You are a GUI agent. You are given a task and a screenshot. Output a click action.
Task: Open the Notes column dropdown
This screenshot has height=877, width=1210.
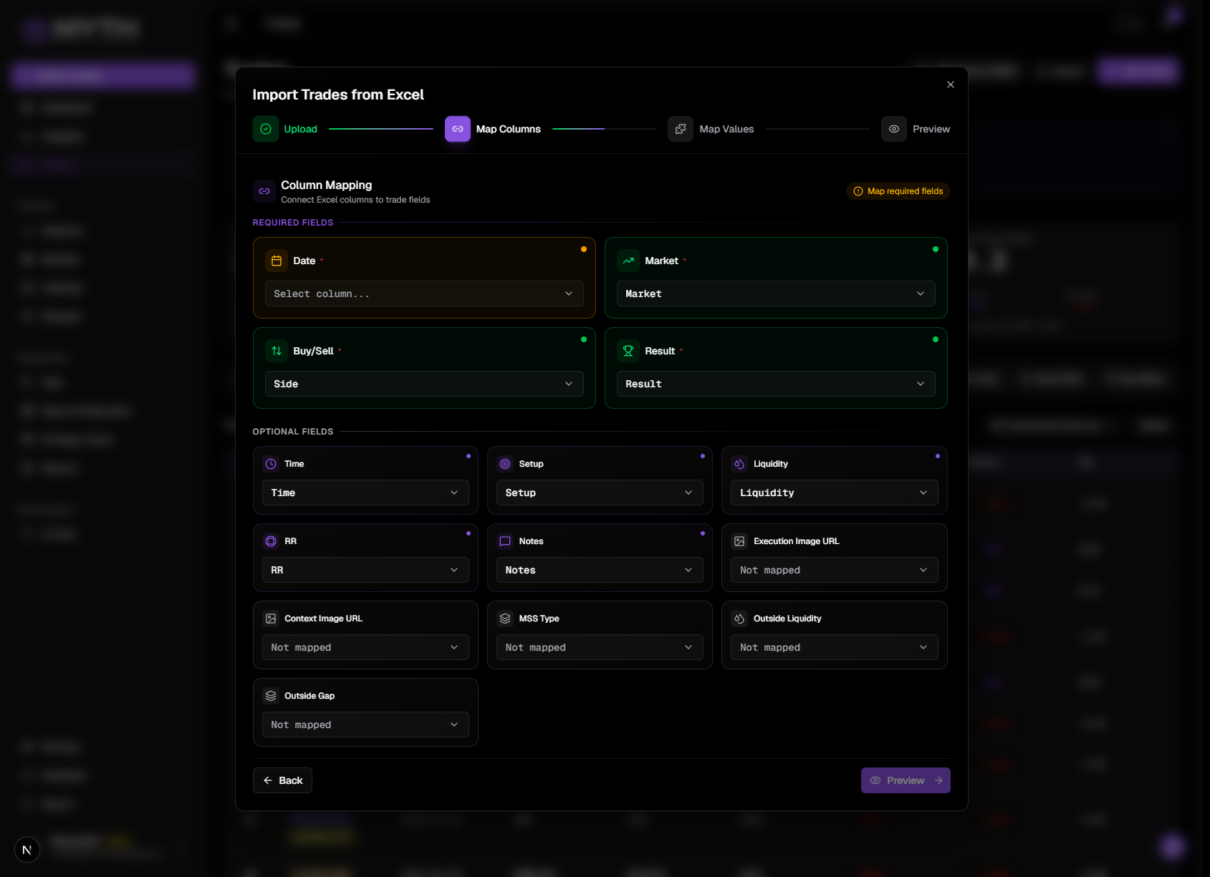point(600,570)
